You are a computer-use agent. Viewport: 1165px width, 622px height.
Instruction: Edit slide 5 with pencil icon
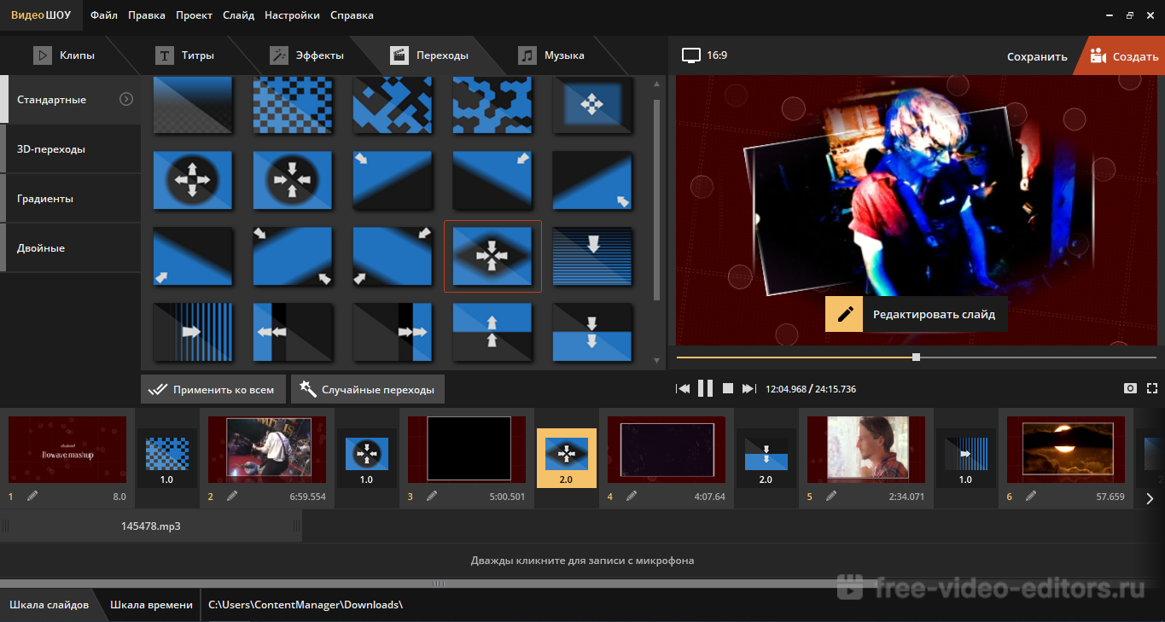tap(831, 496)
